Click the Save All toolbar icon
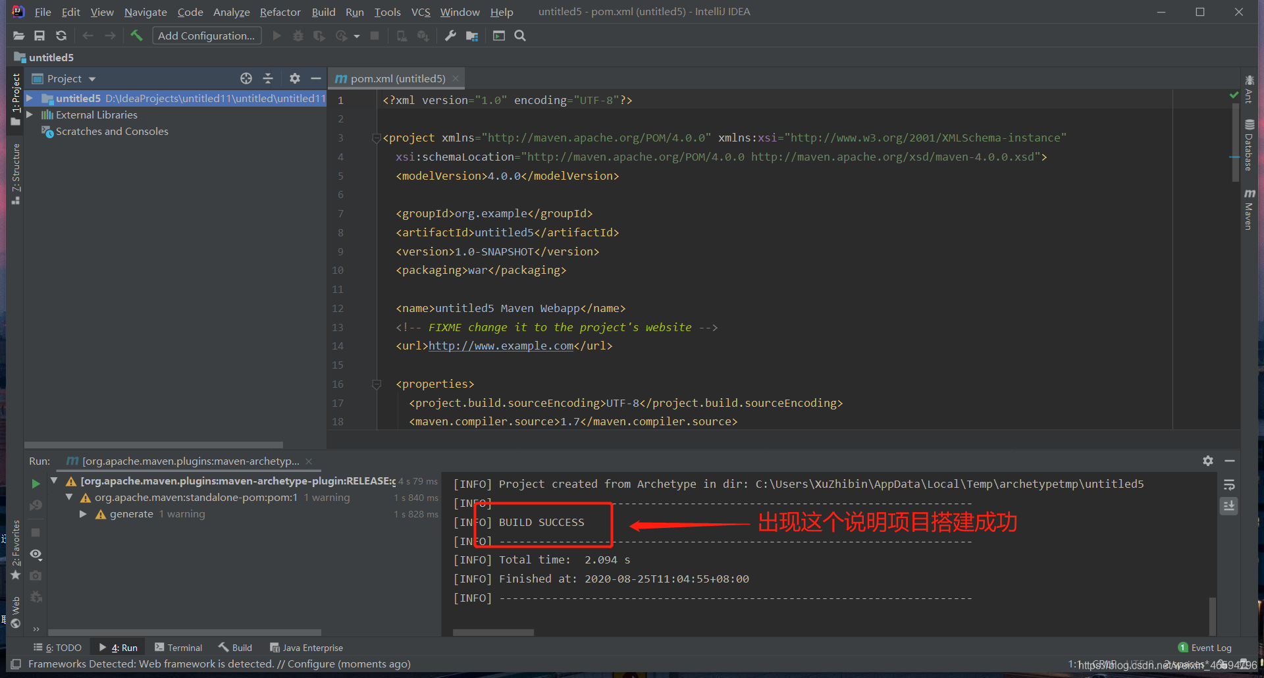Image resolution: width=1264 pixels, height=678 pixels. (39, 36)
